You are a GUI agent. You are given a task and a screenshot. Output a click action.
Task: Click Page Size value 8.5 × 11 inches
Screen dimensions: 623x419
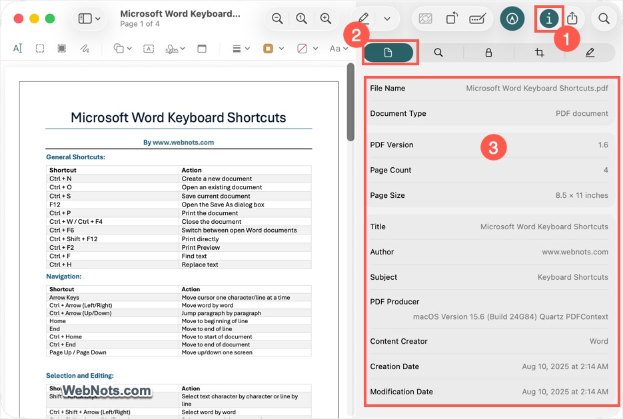coord(582,195)
